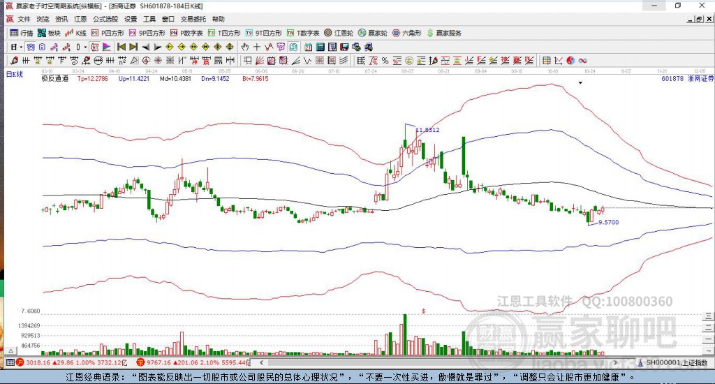Expand the 0 value dropdown arrow

click(x=85, y=47)
